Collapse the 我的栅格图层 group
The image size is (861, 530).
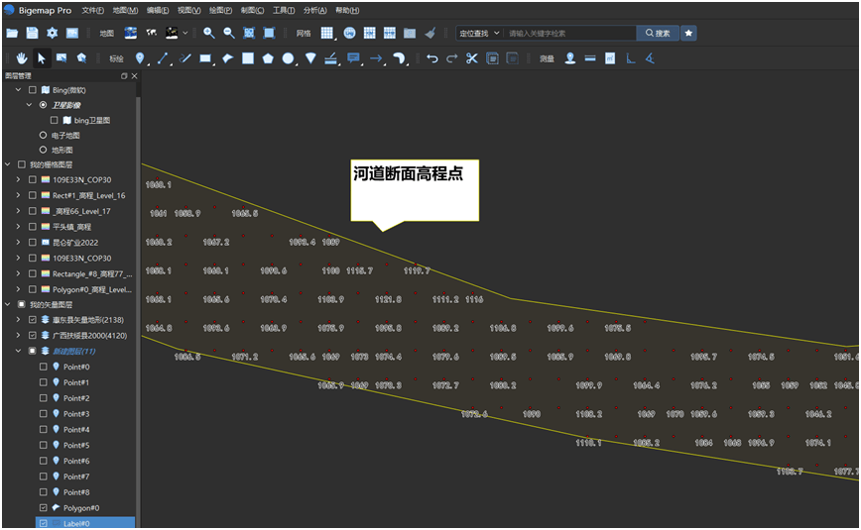[8, 164]
